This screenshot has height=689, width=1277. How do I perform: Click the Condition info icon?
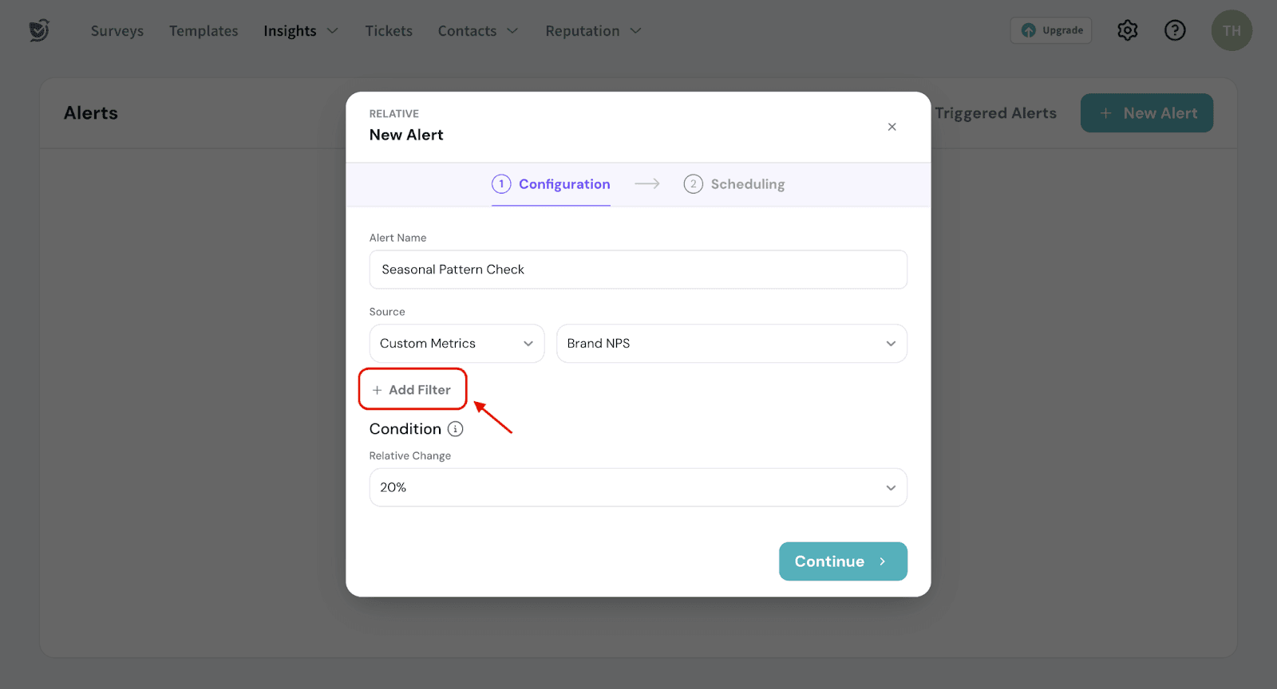point(455,429)
